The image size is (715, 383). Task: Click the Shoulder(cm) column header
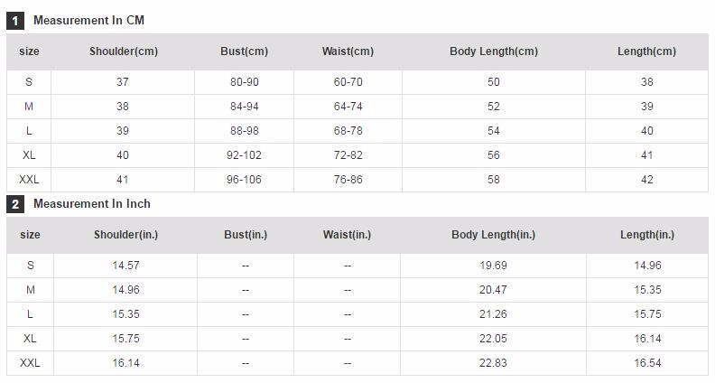[x=124, y=51]
